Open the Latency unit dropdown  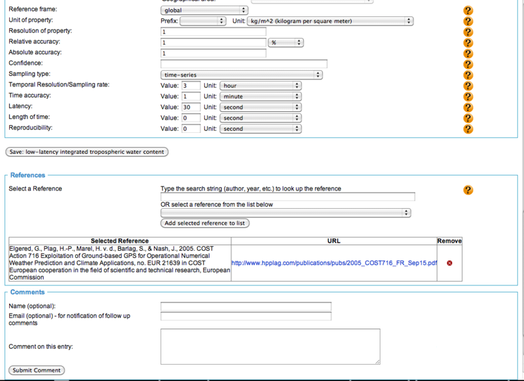coord(261,107)
